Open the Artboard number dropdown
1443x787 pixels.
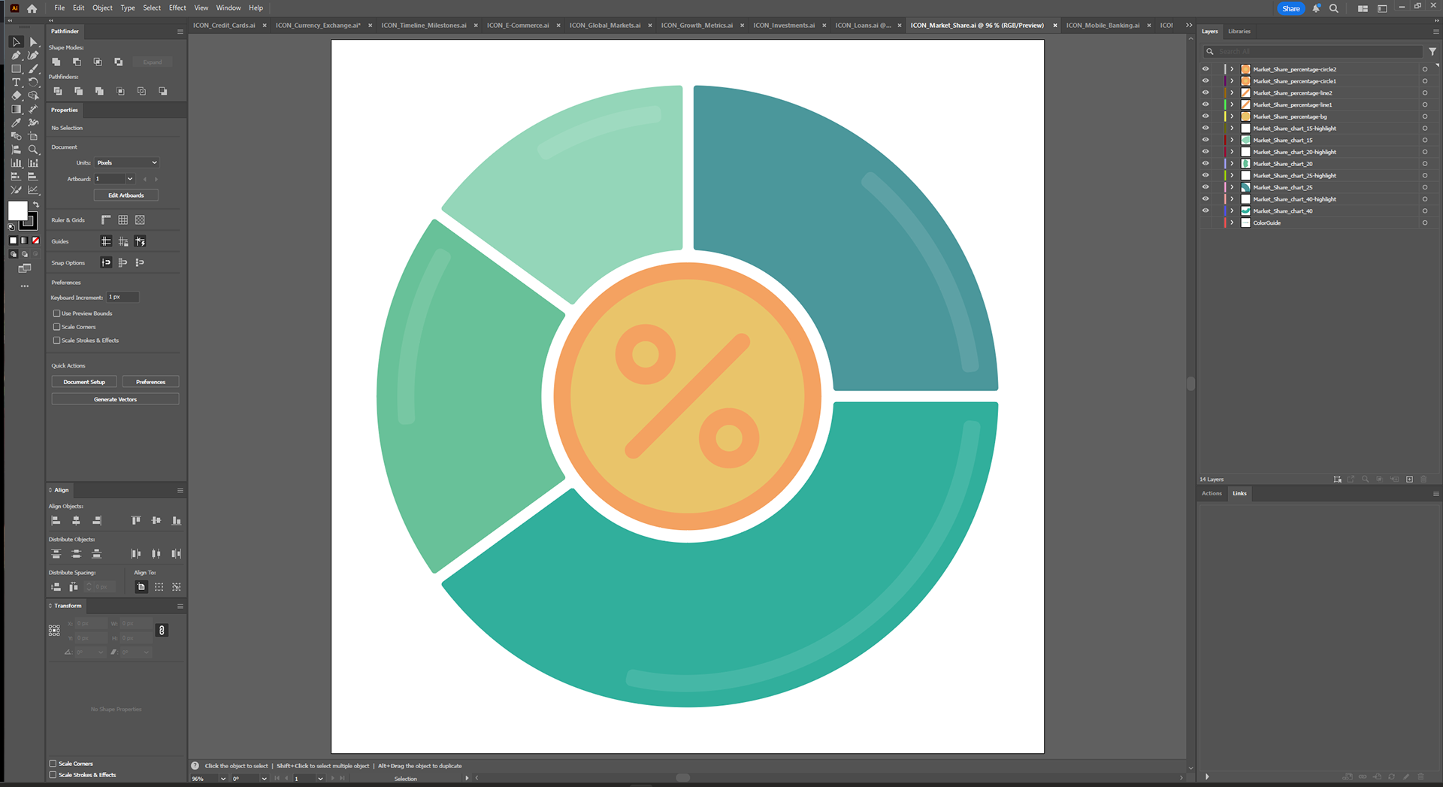tap(130, 179)
